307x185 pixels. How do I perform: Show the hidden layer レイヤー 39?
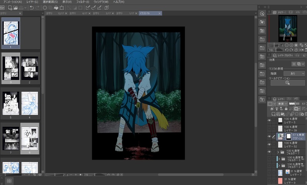[x=269, y=129]
